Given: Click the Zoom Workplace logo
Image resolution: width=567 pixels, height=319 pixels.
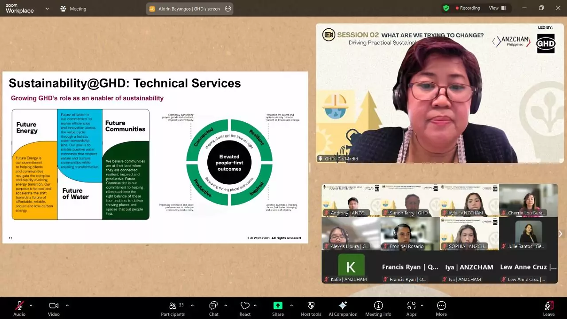Looking at the screenshot, I should [19, 8].
